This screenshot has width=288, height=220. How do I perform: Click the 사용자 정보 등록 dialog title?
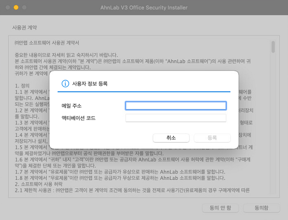point(90,84)
